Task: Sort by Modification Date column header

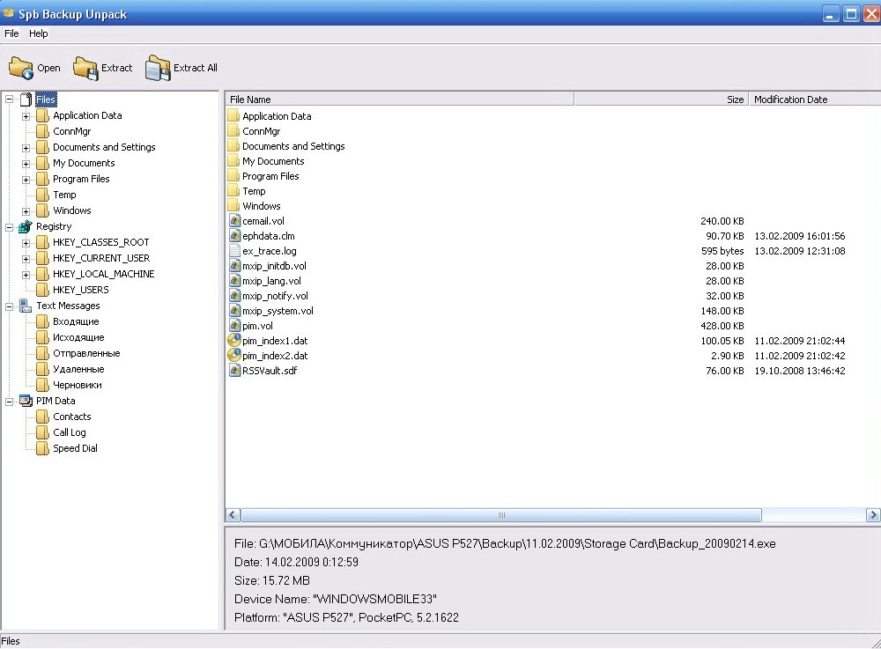Action: 815,100
